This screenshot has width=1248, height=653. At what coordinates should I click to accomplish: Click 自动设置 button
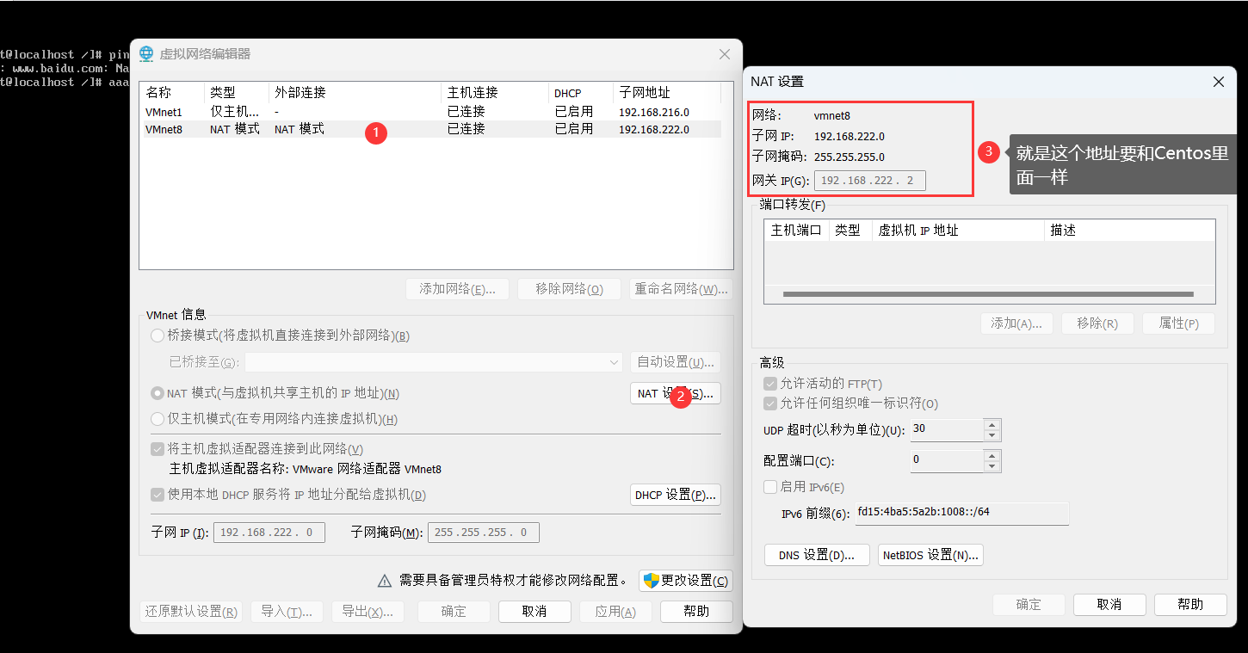(x=676, y=362)
